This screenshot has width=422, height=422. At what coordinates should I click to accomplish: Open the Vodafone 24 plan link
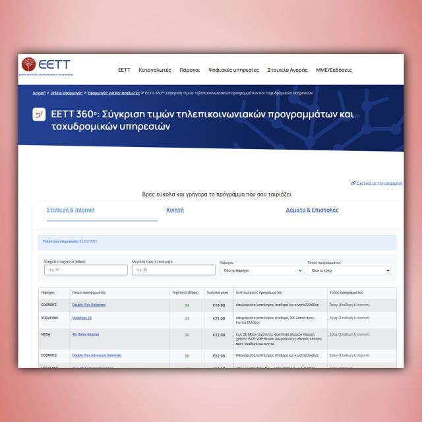click(x=82, y=318)
